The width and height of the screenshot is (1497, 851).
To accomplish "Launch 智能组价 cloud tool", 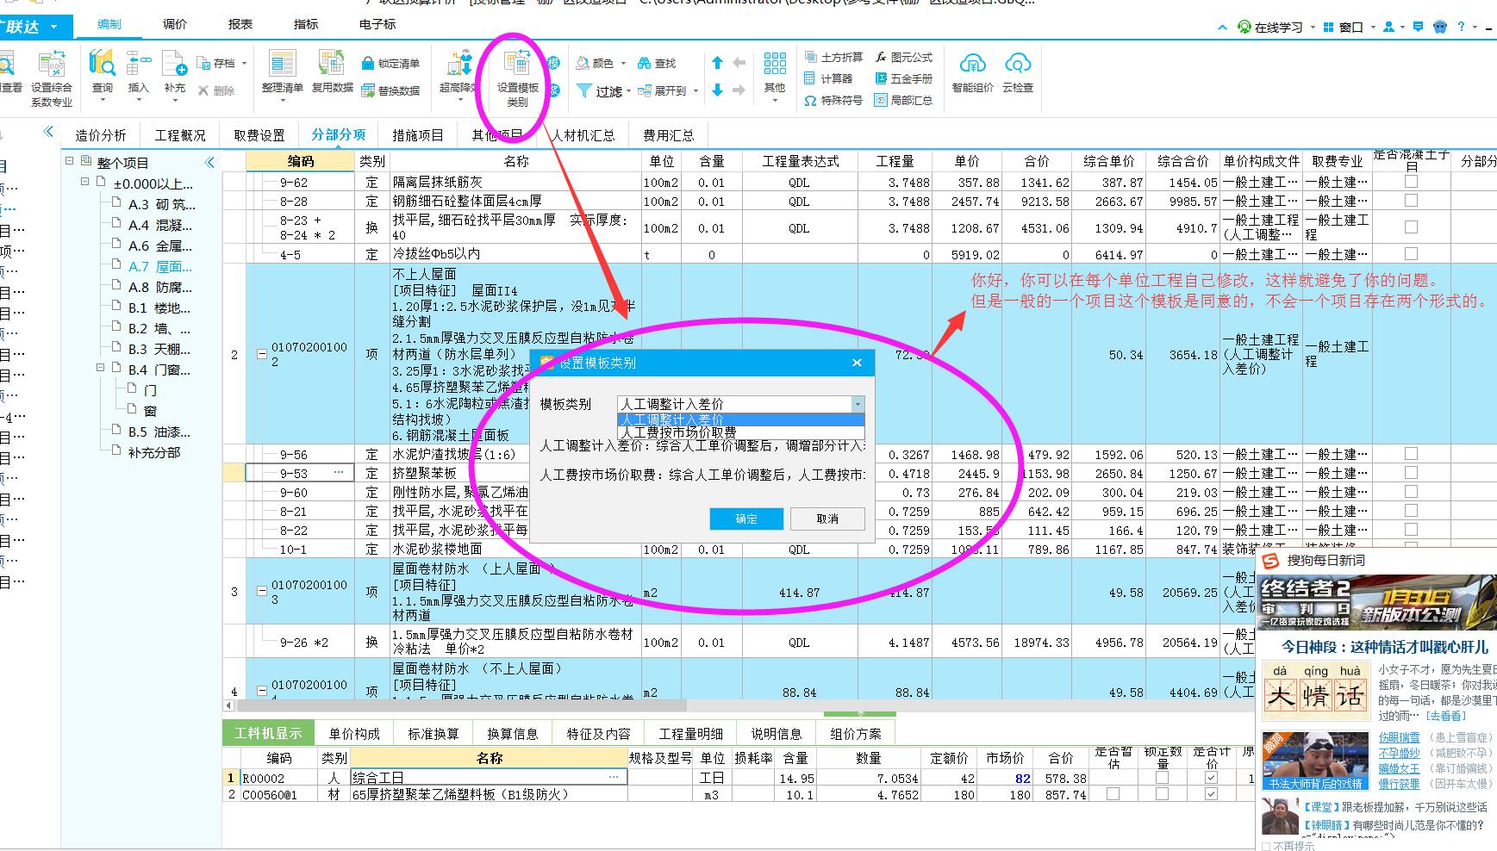I will click(972, 72).
